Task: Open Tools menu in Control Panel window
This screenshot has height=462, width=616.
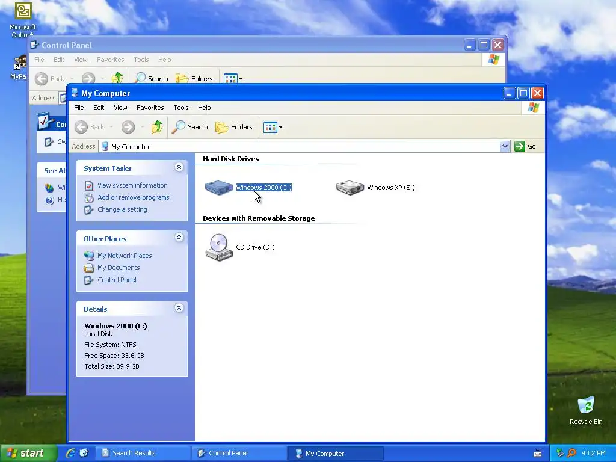Action: [141, 60]
